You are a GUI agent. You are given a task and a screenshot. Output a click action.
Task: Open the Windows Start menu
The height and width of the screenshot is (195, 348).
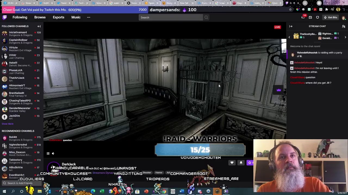[4, 191]
